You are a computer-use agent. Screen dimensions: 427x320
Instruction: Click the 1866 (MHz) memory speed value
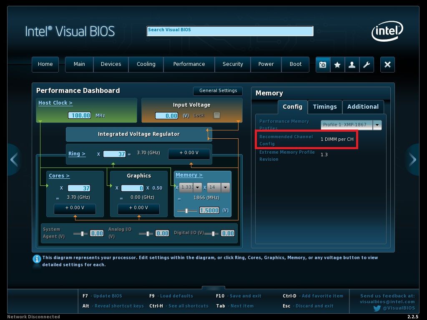pos(206,198)
